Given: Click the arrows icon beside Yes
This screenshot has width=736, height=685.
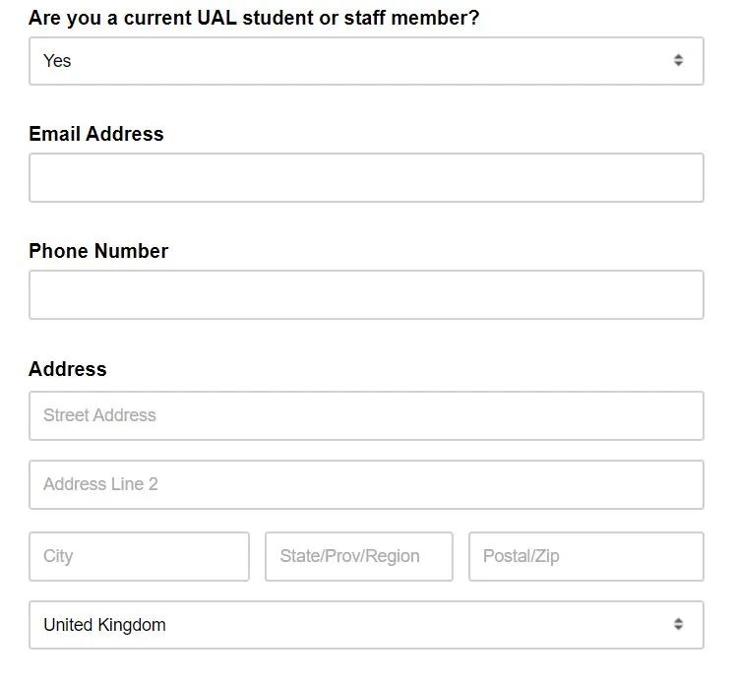Looking at the screenshot, I should (678, 61).
